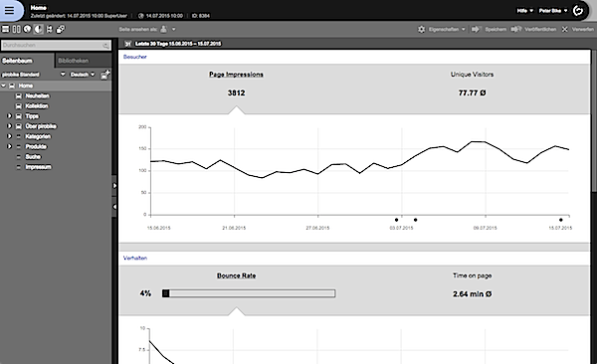Click the date-range icon beside 'Letzte 30 Tage'
This screenshot has width=597, height=364.
pos(128,44)
